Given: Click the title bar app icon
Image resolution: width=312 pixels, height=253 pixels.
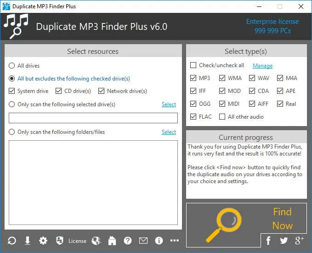Looking at the screenshot, I should [x=6, y=6].
